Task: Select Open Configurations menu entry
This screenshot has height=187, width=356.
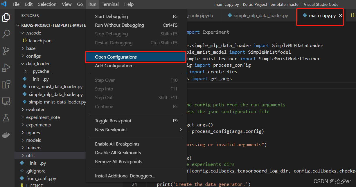Action: pos(136,57)
